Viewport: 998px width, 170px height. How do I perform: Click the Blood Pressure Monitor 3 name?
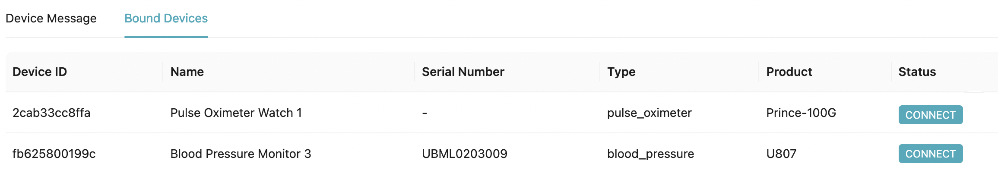coord(241,154)
